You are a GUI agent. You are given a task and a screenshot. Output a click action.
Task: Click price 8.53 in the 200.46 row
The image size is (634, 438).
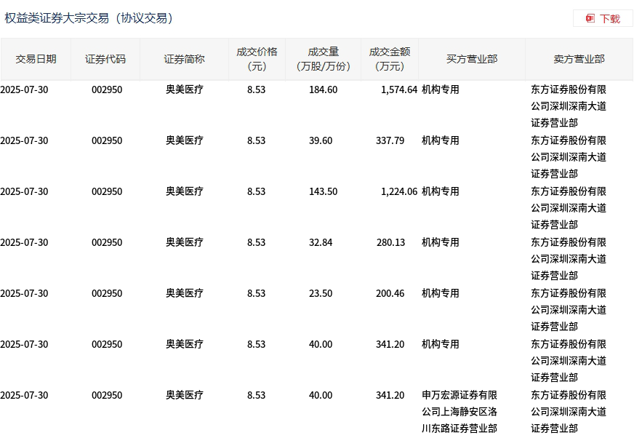click(257, 293)
